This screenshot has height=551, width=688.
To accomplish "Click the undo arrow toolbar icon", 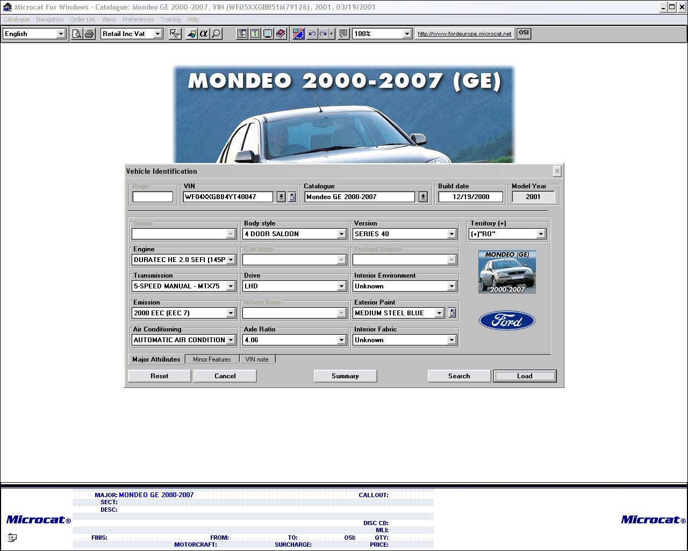I will coord(312,34).
